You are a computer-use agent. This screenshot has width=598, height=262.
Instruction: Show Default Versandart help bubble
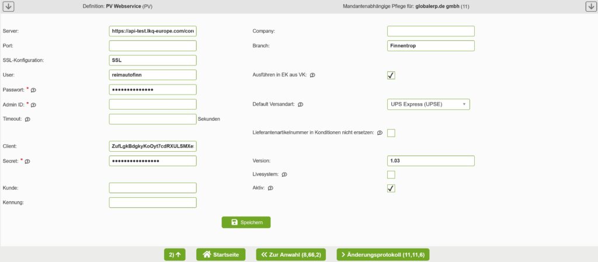pos(300,104)
